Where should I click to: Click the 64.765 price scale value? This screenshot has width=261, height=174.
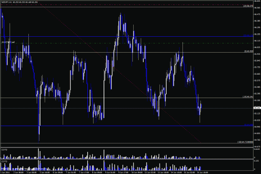coord(257,140)
